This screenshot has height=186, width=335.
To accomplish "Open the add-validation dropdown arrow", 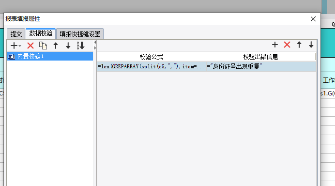I will 20,46.
